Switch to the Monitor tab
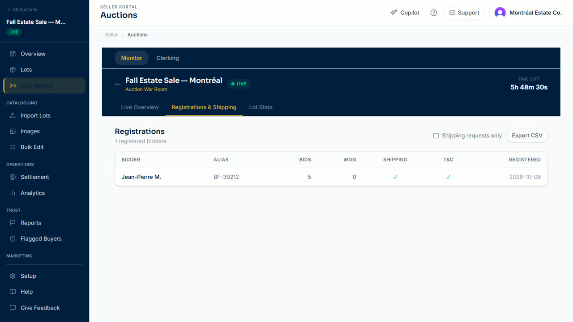Screen dimensions: 573x322 click(132, 58)
